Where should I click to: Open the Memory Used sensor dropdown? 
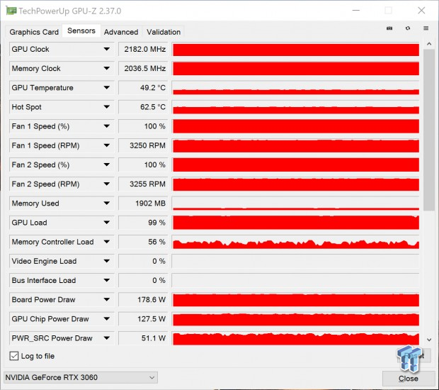click(106, 204)
